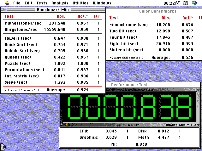
Task: Bring the Color Benchmarks window forward via its title
Action: (x=158, y=11)
